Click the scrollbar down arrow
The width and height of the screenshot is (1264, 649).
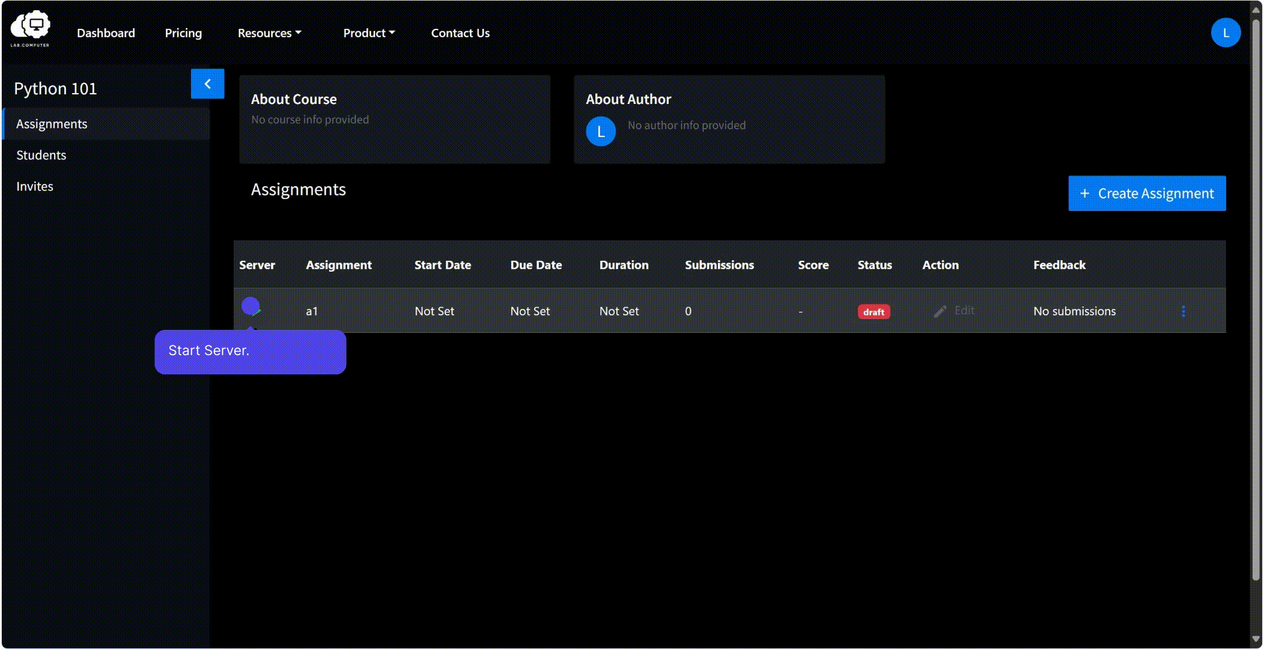click(1256, 639)
